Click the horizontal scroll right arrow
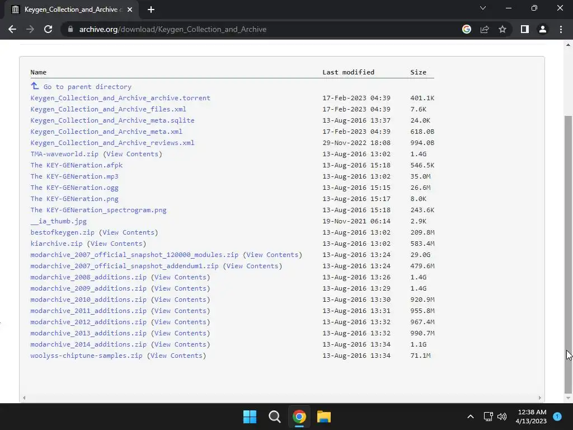 [x=539, y=398]
